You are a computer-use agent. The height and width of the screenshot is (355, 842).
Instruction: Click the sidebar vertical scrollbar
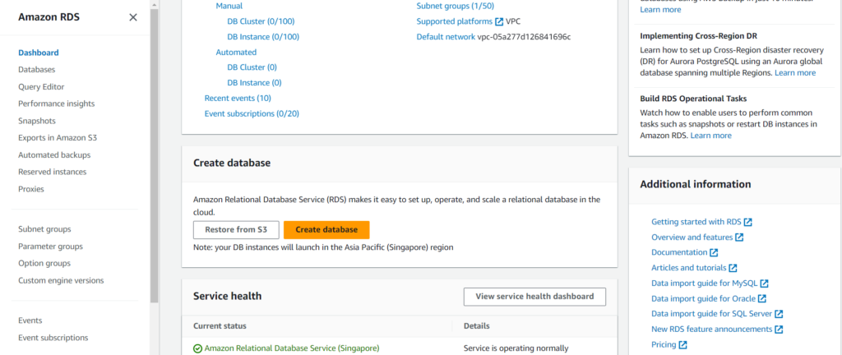(154, 155)
